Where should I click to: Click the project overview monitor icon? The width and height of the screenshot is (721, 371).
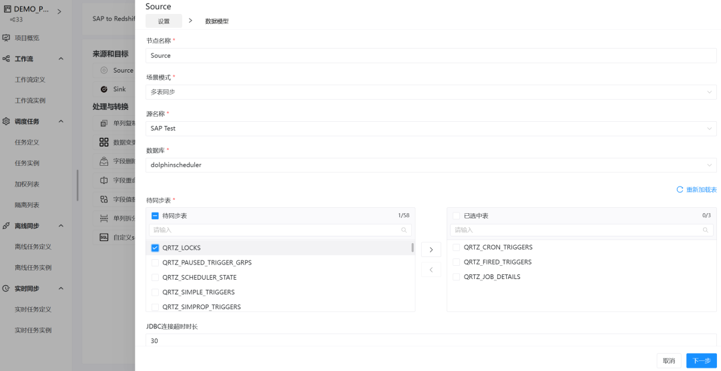click(x=6, y=38)
